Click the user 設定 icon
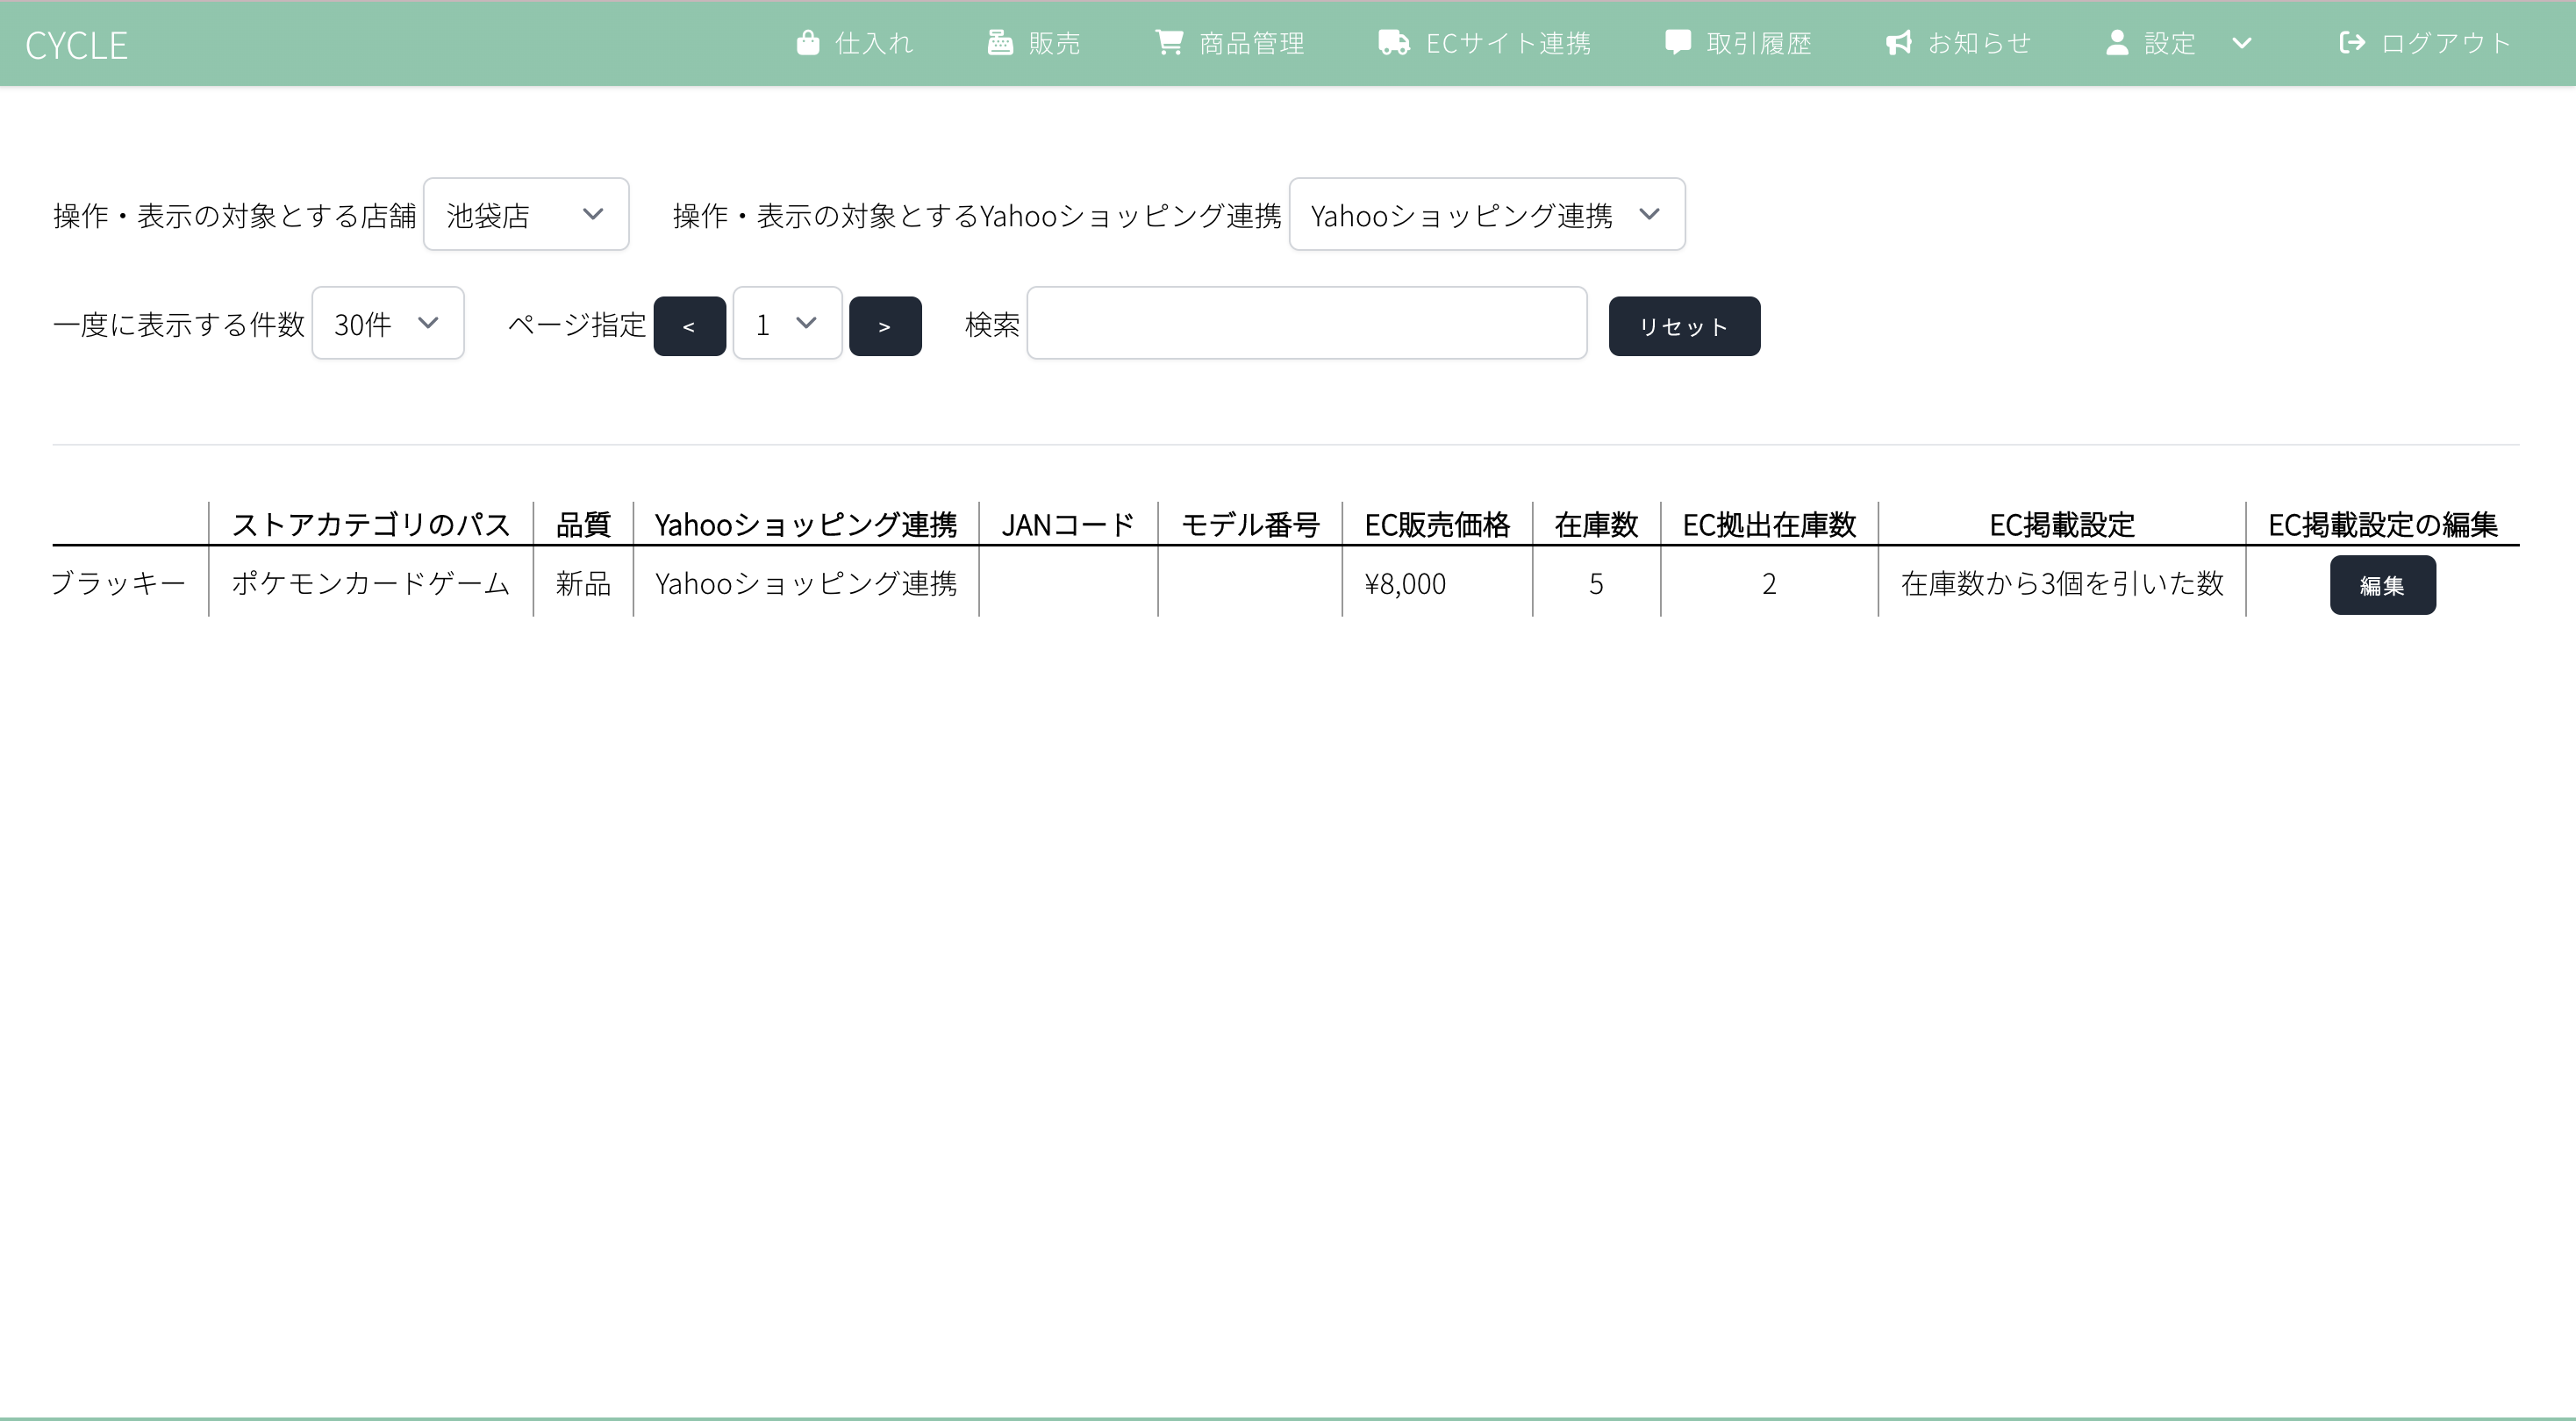The width and height of the screenshot is (2576, 1421). [2117, 43]
